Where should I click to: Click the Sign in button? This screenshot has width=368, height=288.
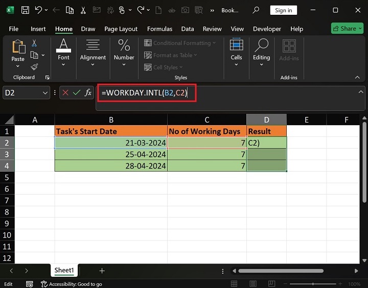point(283,10)
